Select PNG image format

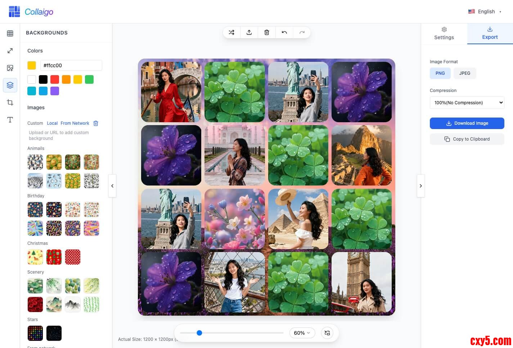(440, 73)
